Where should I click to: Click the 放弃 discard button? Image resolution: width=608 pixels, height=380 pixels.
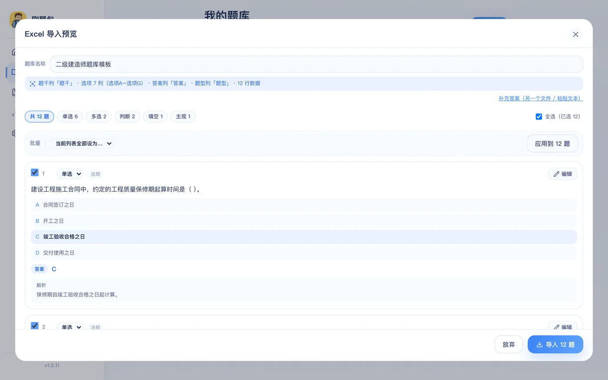point(509,344)
